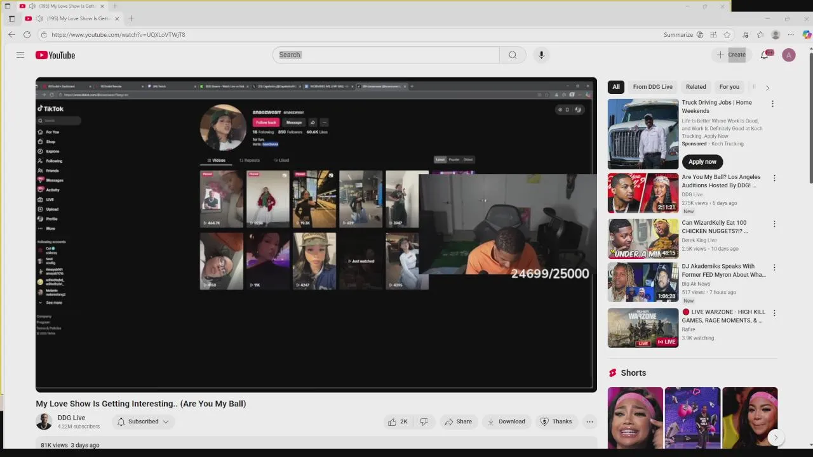Viewport: 813px width, 457px height.
Task: Open browser settings and more menu
Action: [791, 34]
